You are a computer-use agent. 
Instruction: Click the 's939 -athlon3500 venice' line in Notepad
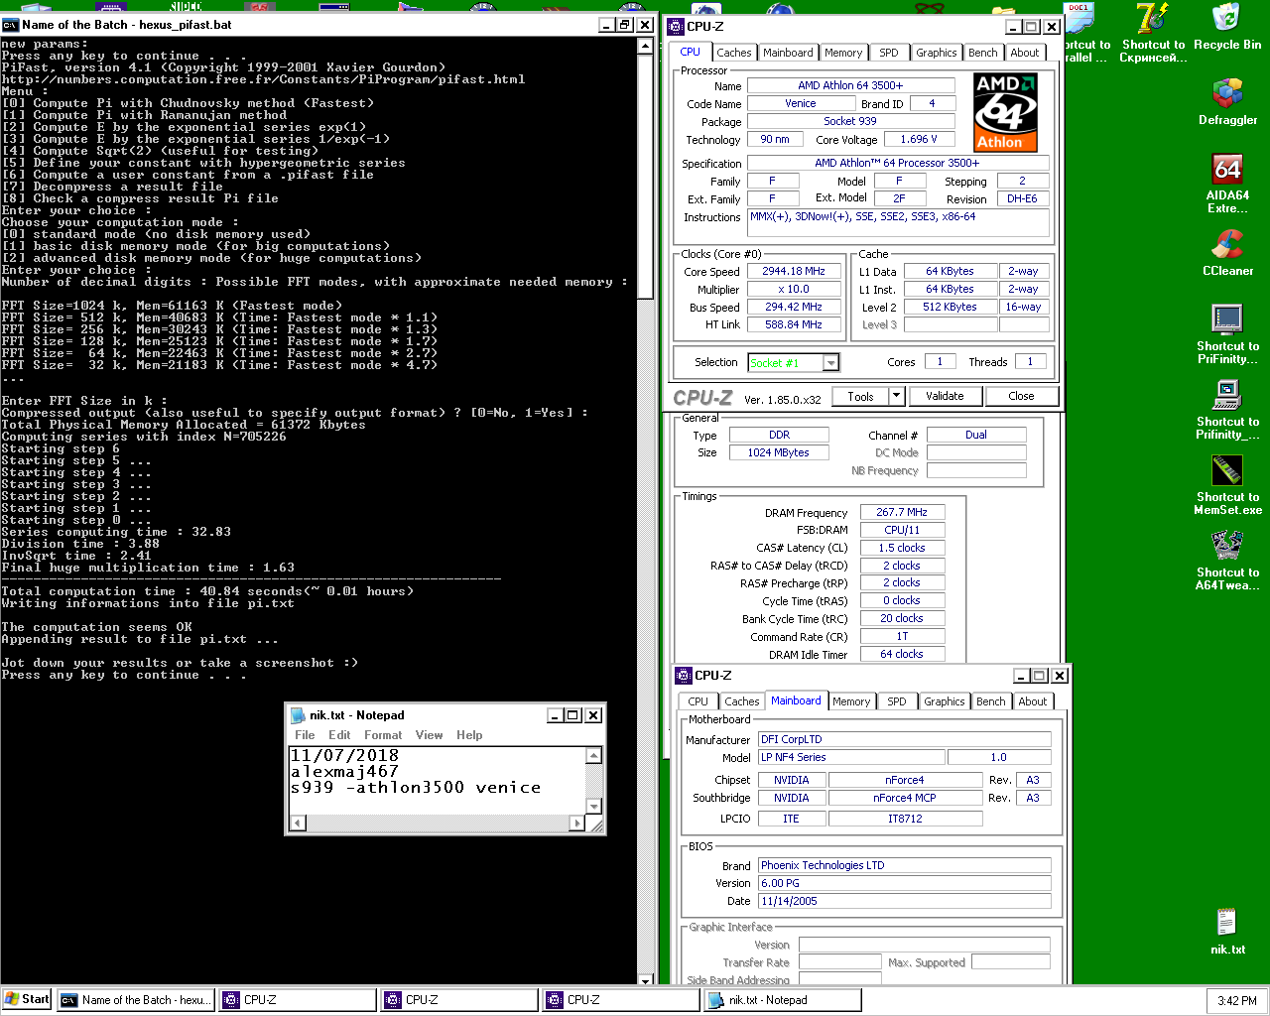[x=416, y=788]
